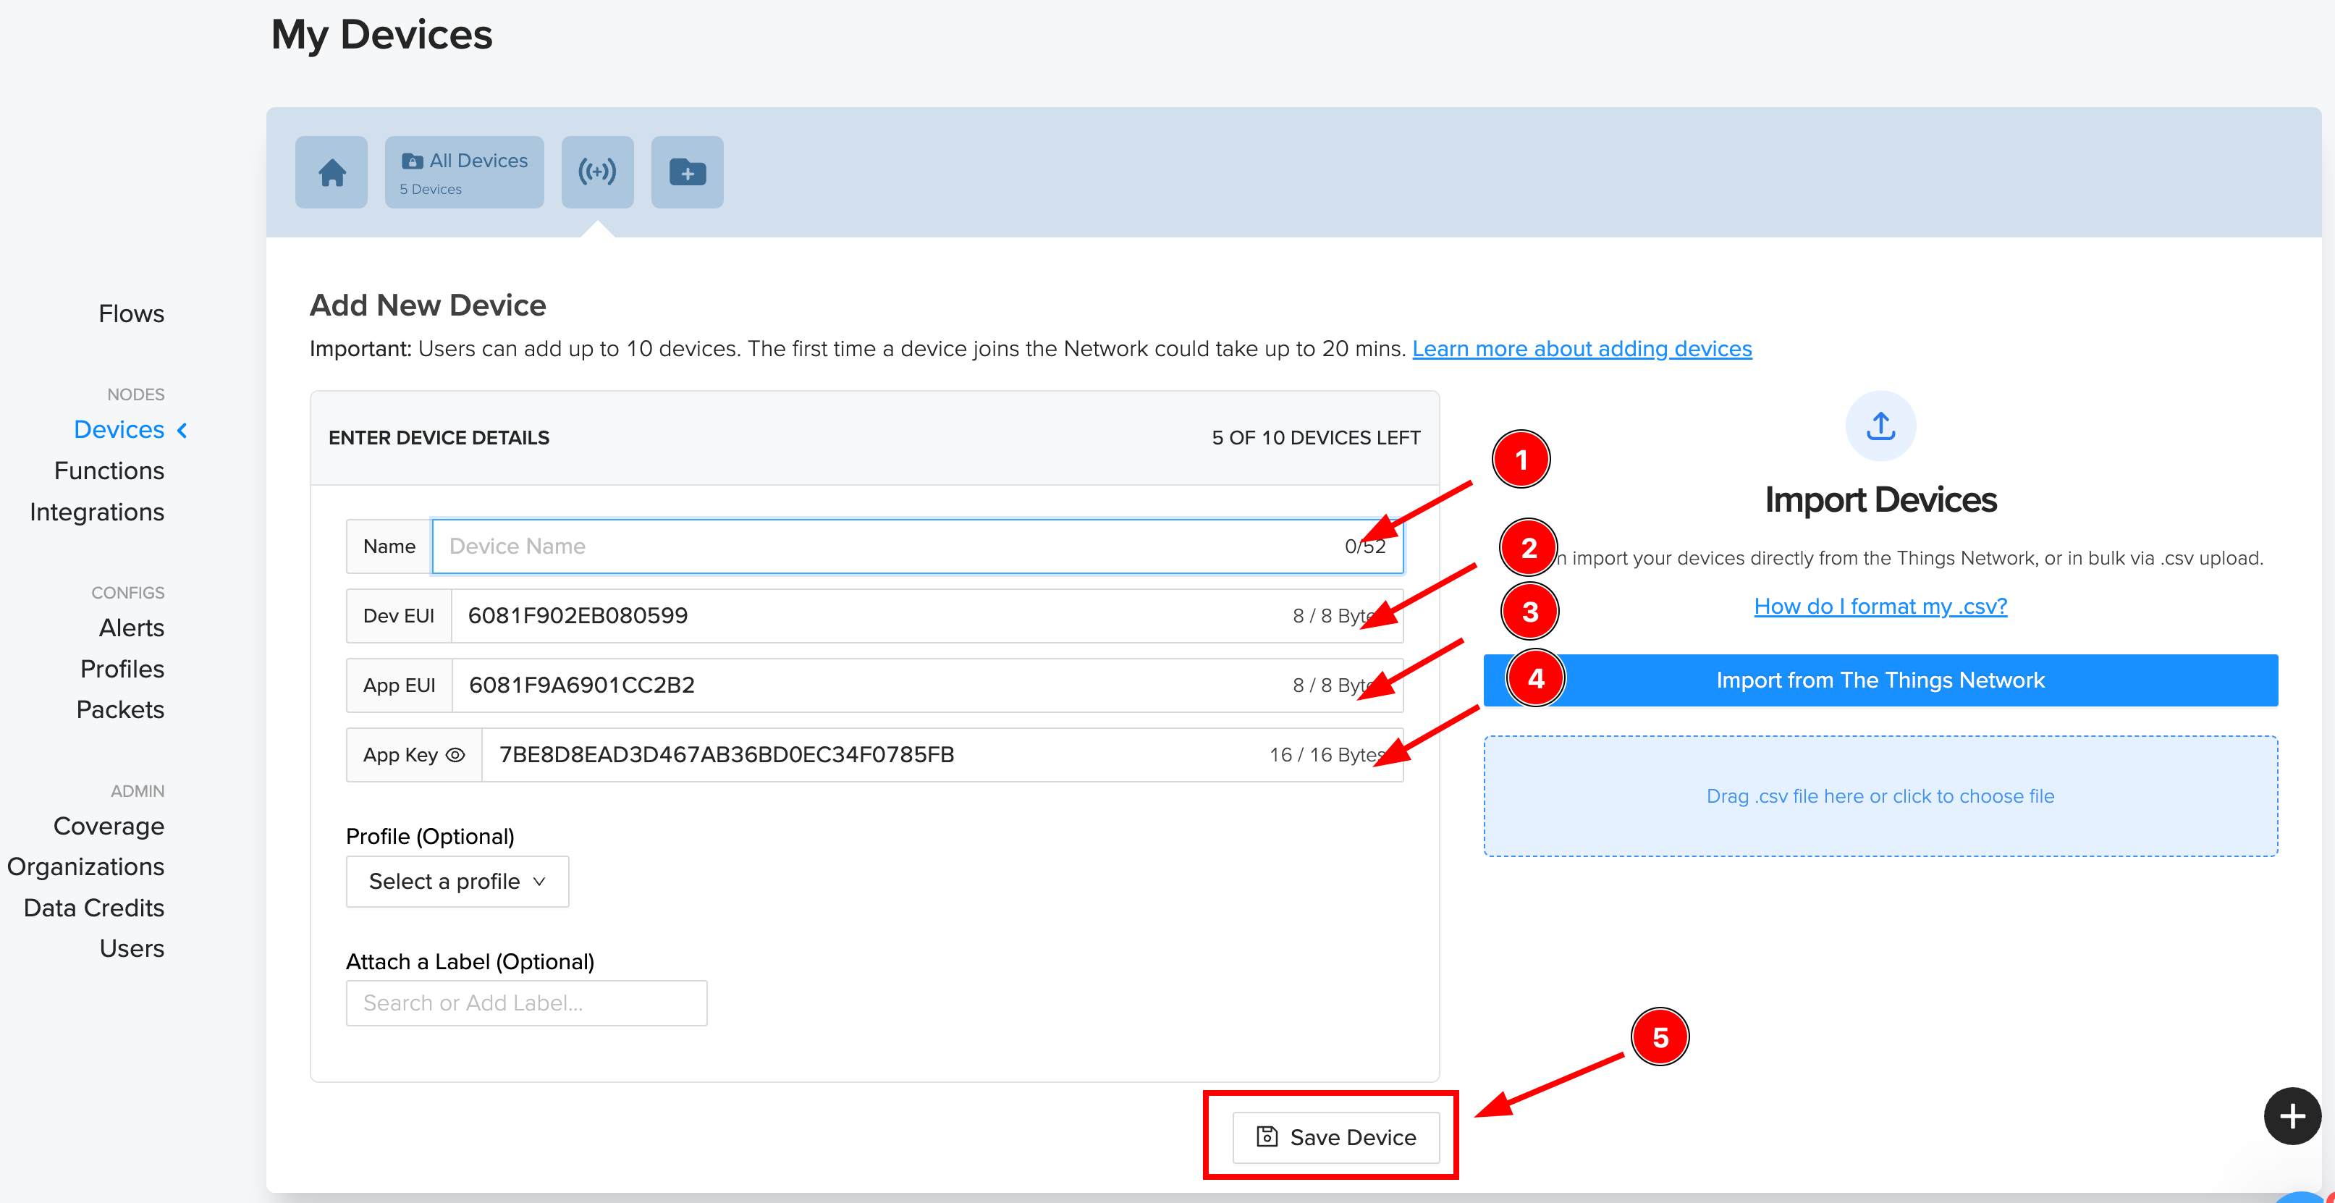Open Data Credits in the sidebar
The width and height of the screenshot is (2335, 1203).
(x=93, y=908)
